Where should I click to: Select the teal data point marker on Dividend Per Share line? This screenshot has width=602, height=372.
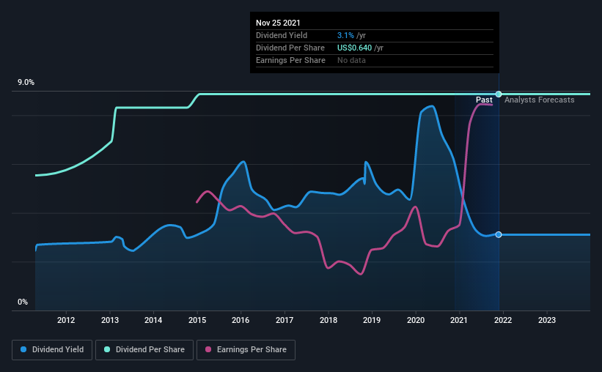(x=499, y=94)
